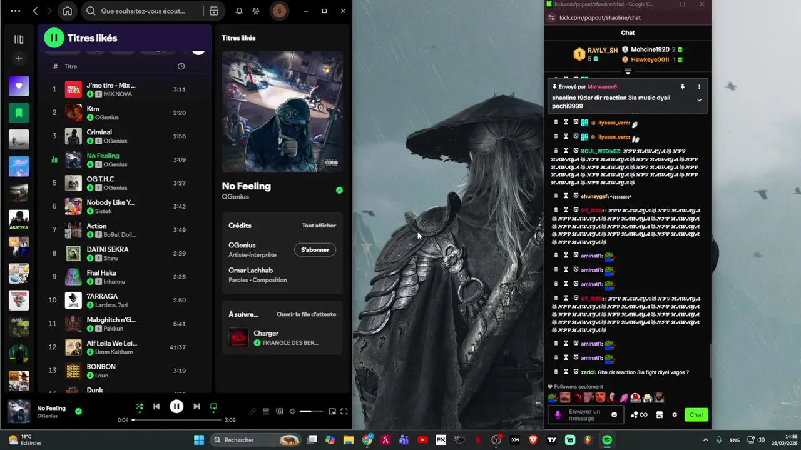Show hidden system tray icons chevron
Screen dimensions: 801x450
[x=705, y=440]
